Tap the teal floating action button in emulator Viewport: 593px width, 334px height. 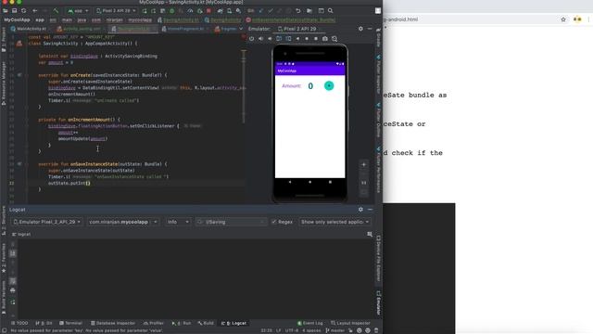click(329, 86)
